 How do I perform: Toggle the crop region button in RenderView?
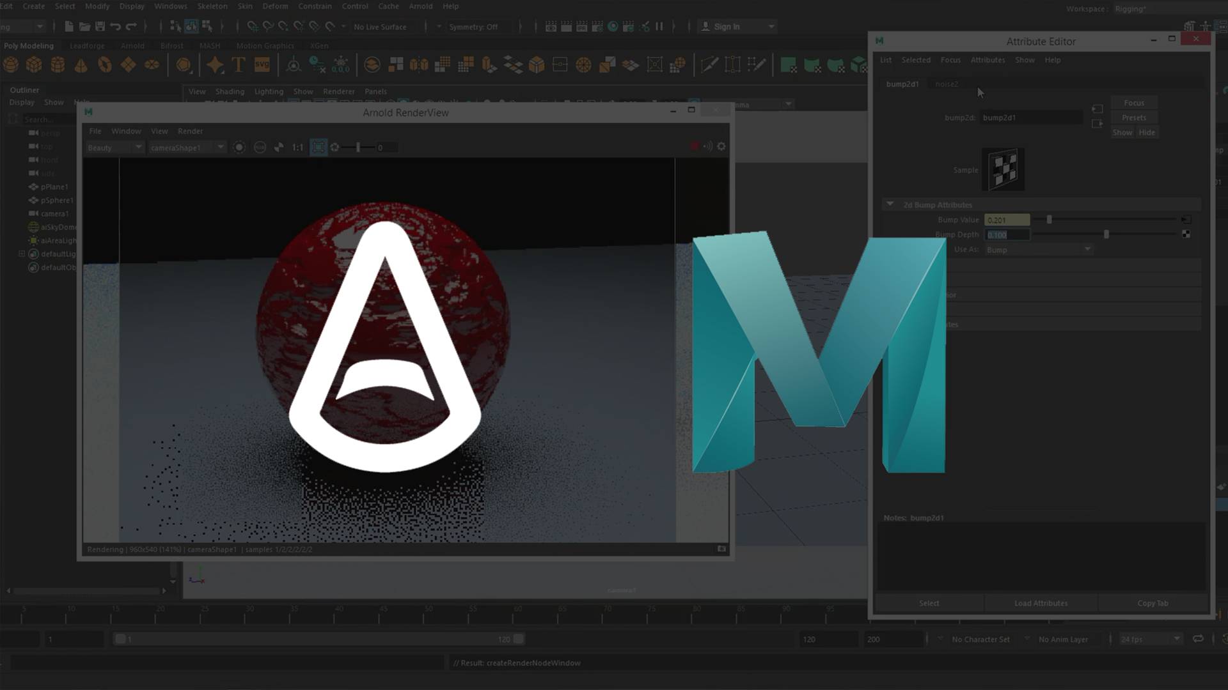pyautogui.click(x=318, y=148)
